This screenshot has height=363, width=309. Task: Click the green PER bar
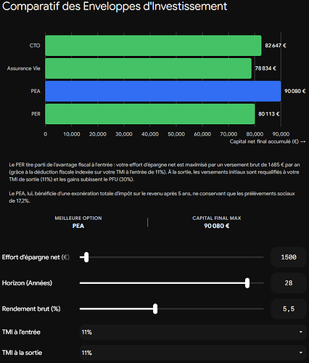click(150, 114)
